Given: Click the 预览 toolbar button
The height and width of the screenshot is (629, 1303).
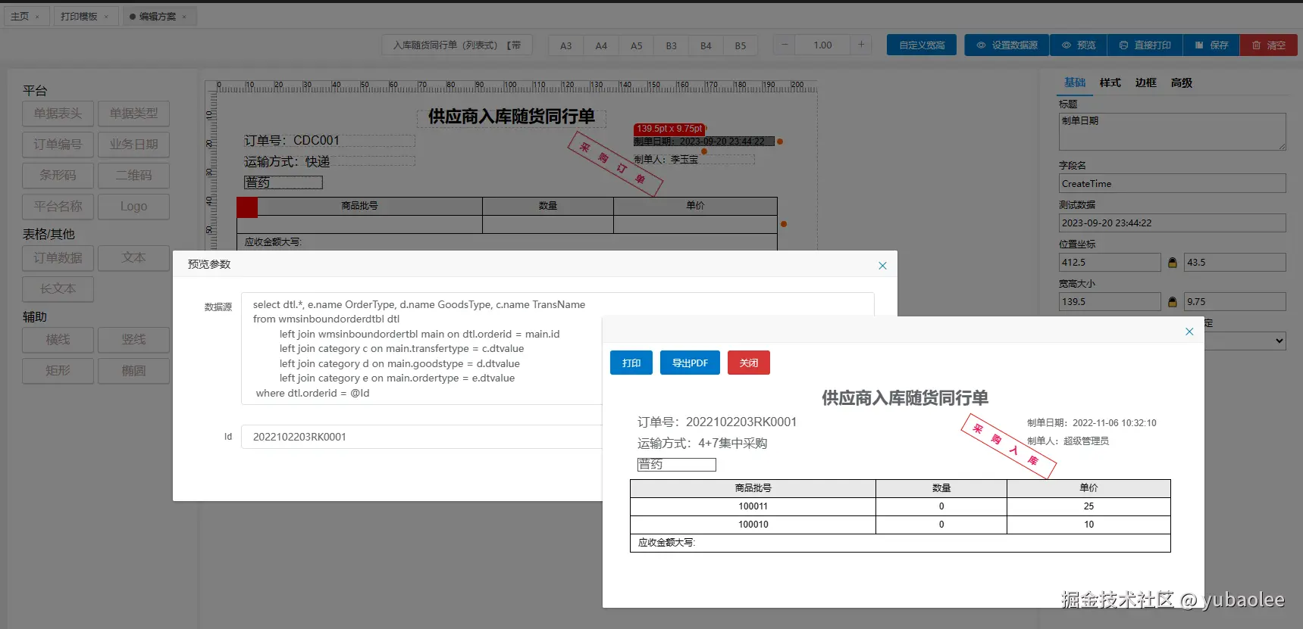Looking at the screenshot, I should (x=1078, y=45).
